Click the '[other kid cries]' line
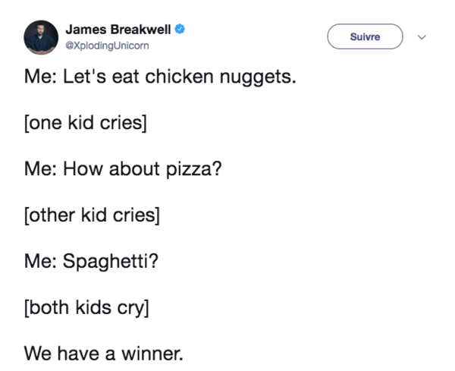Screen dimensions: 455x371 point(92,215)
